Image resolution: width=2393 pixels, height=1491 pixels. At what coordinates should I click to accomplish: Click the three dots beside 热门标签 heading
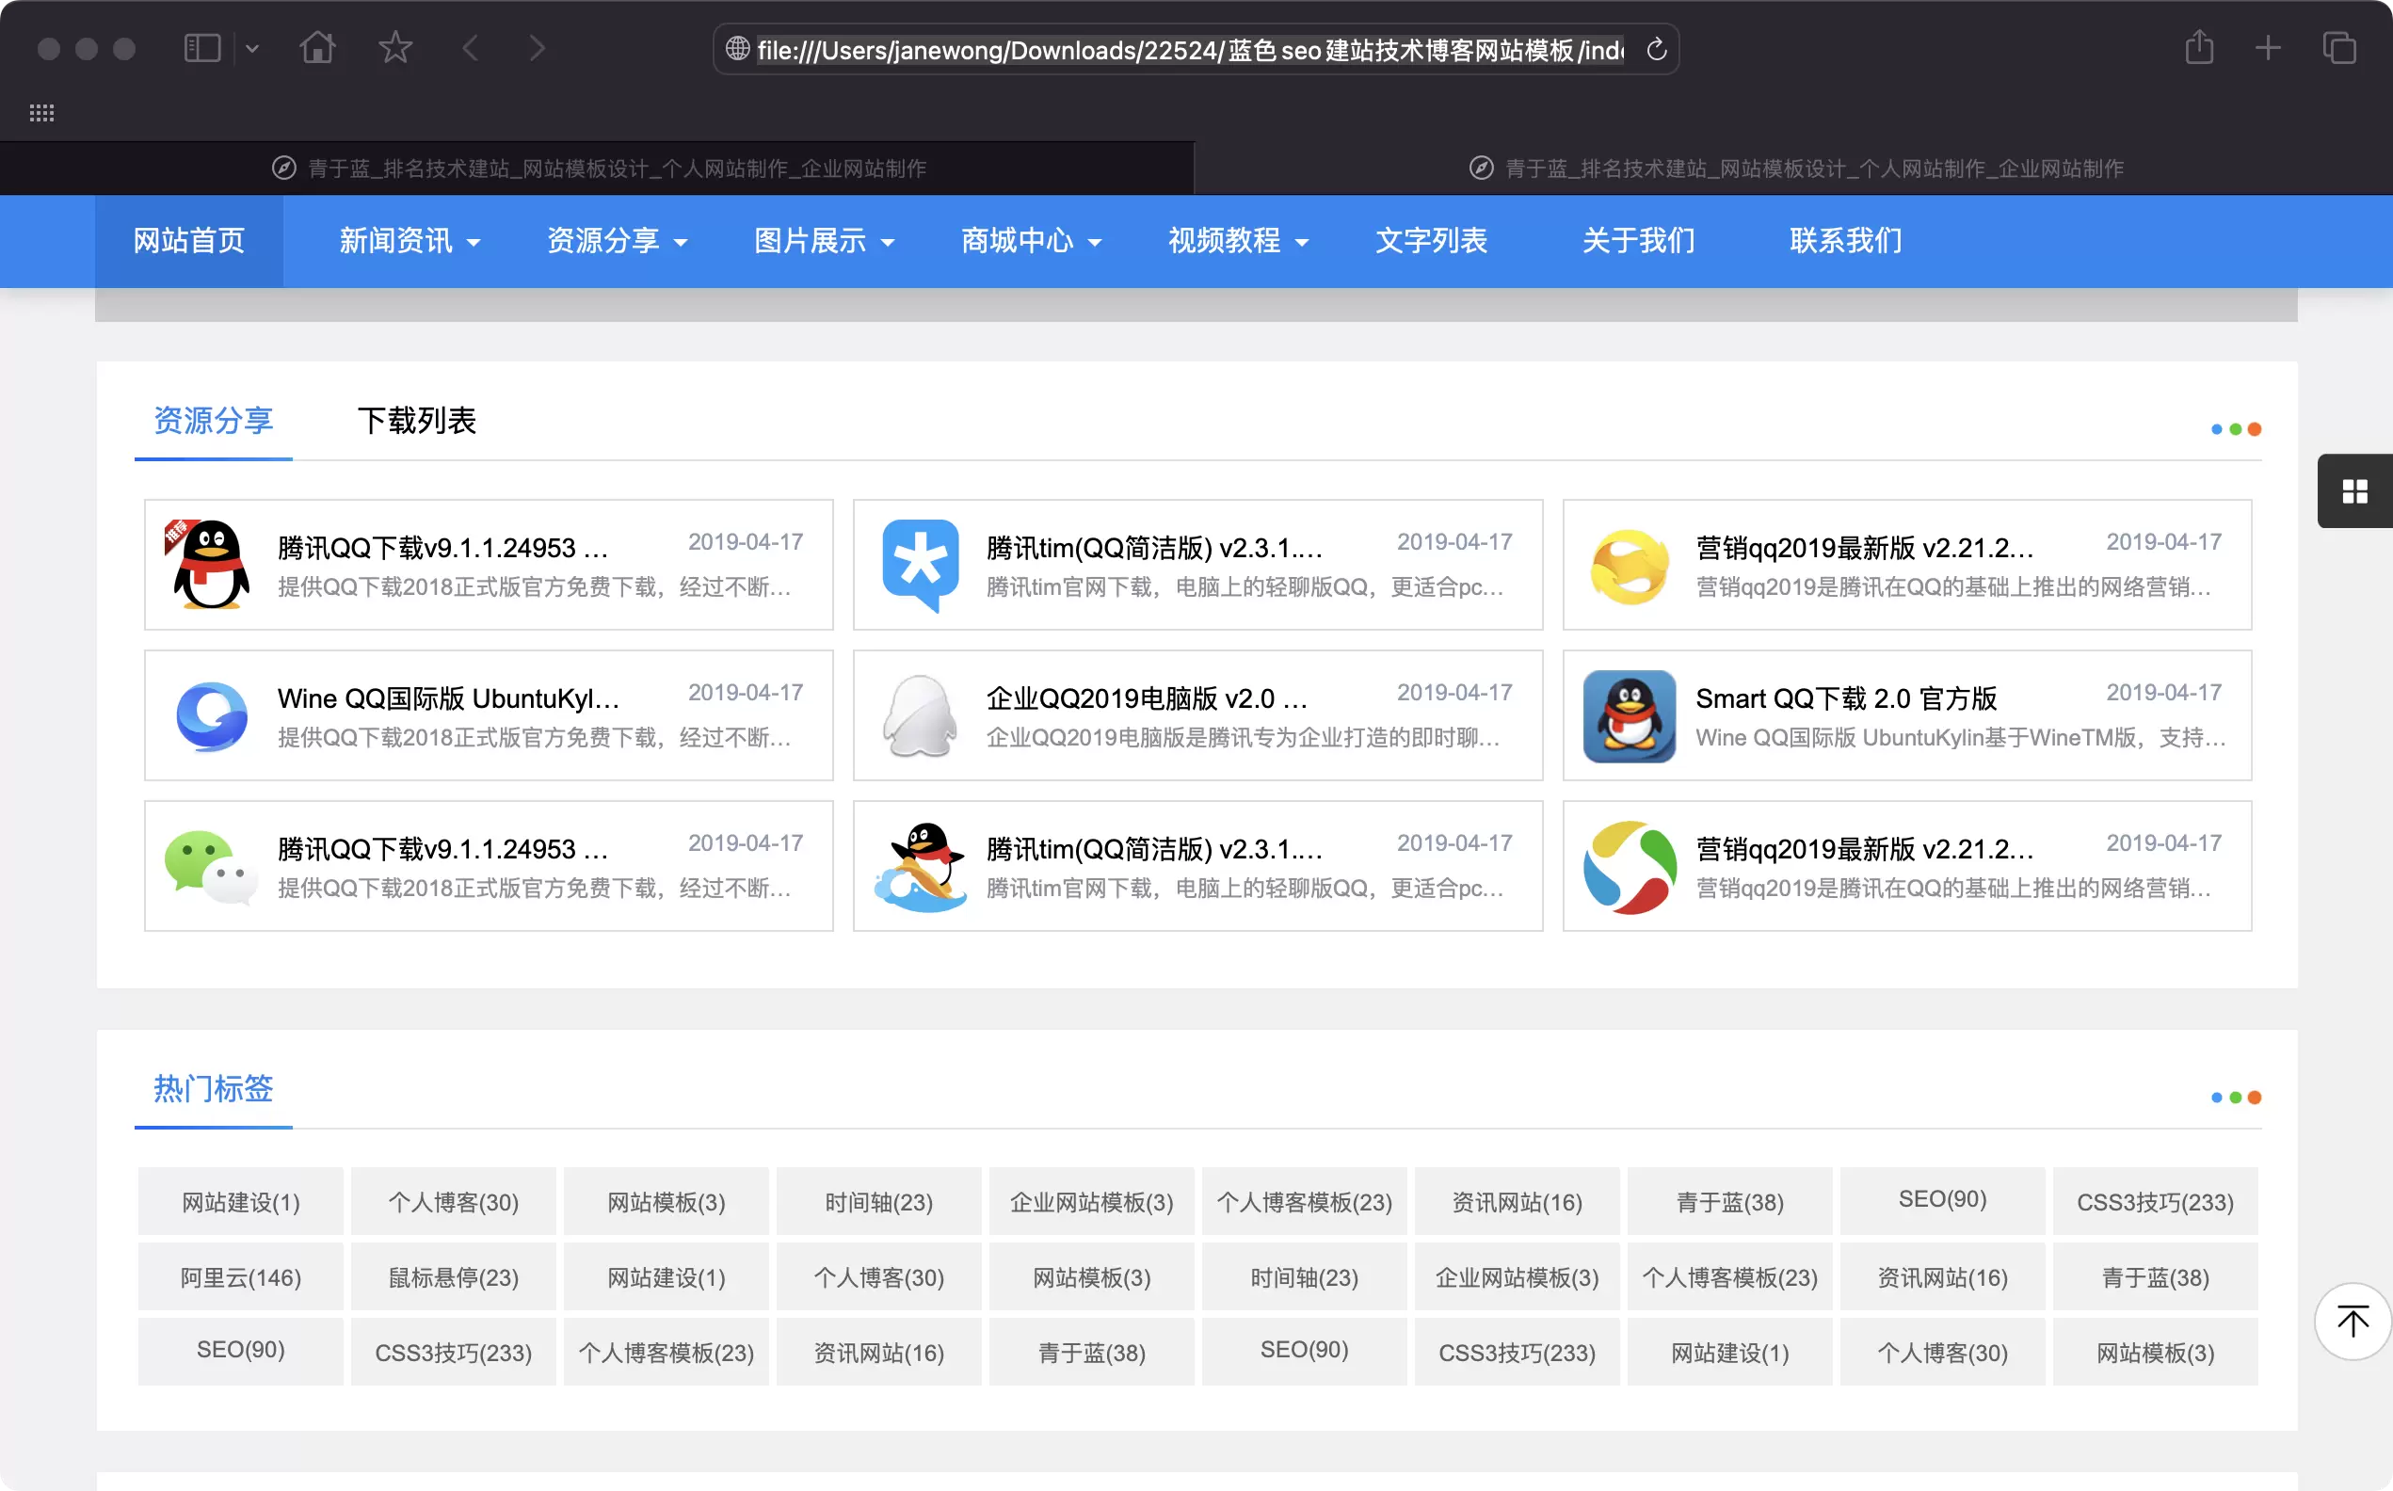2236,1098
